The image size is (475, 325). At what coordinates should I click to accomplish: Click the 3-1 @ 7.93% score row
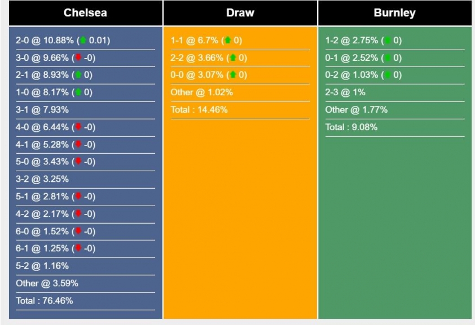[x=42, y=110]
